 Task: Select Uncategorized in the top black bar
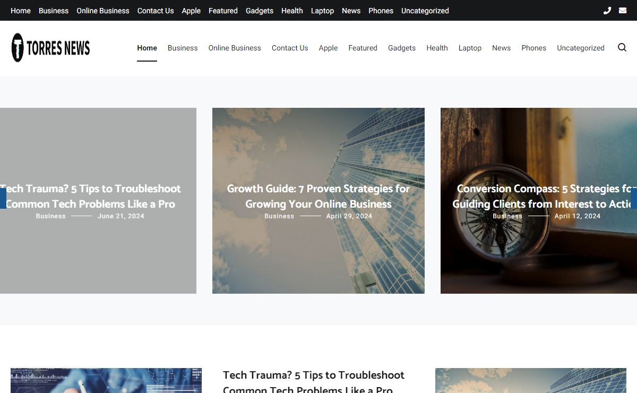pos(425,11)
